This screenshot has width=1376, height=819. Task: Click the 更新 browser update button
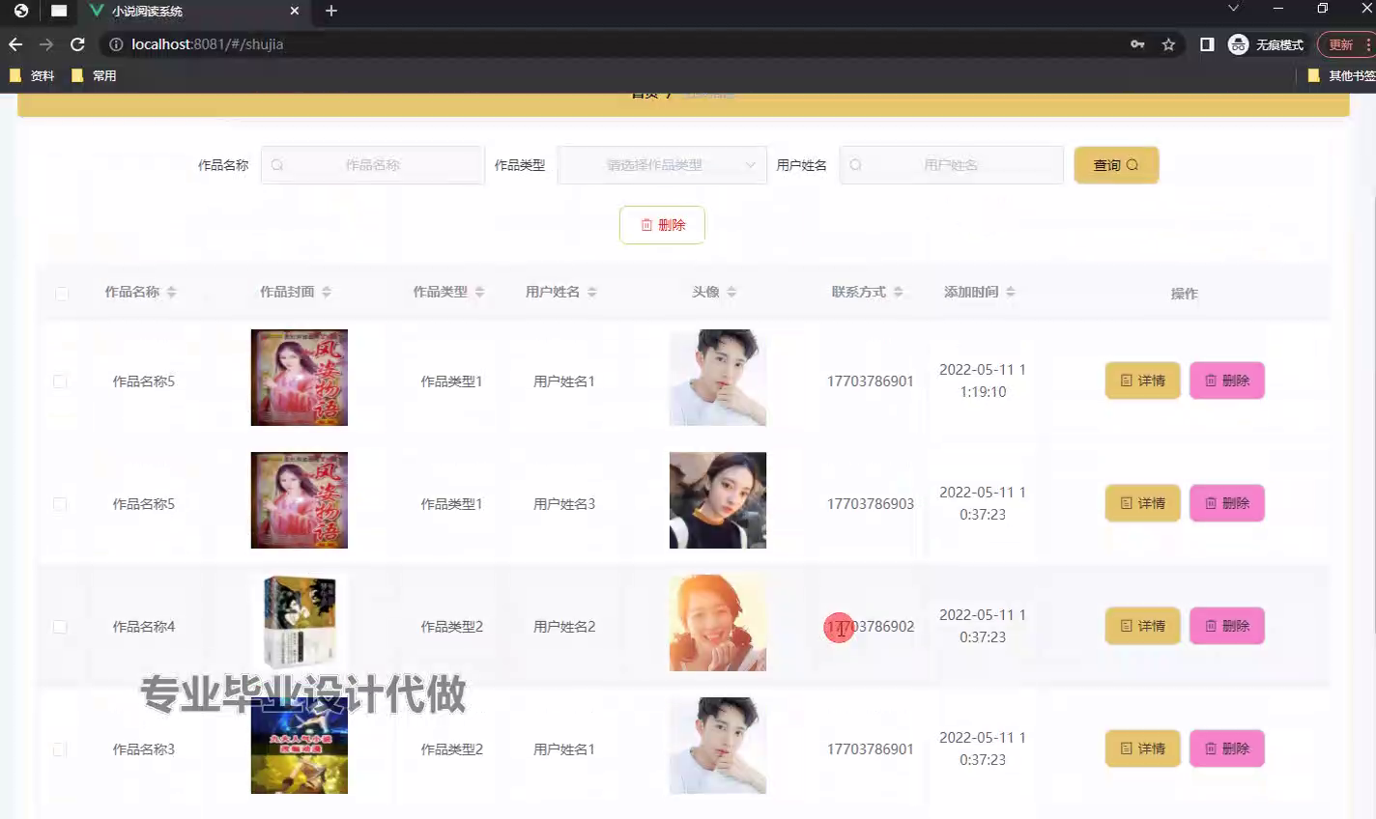(x=1341, y=44)
